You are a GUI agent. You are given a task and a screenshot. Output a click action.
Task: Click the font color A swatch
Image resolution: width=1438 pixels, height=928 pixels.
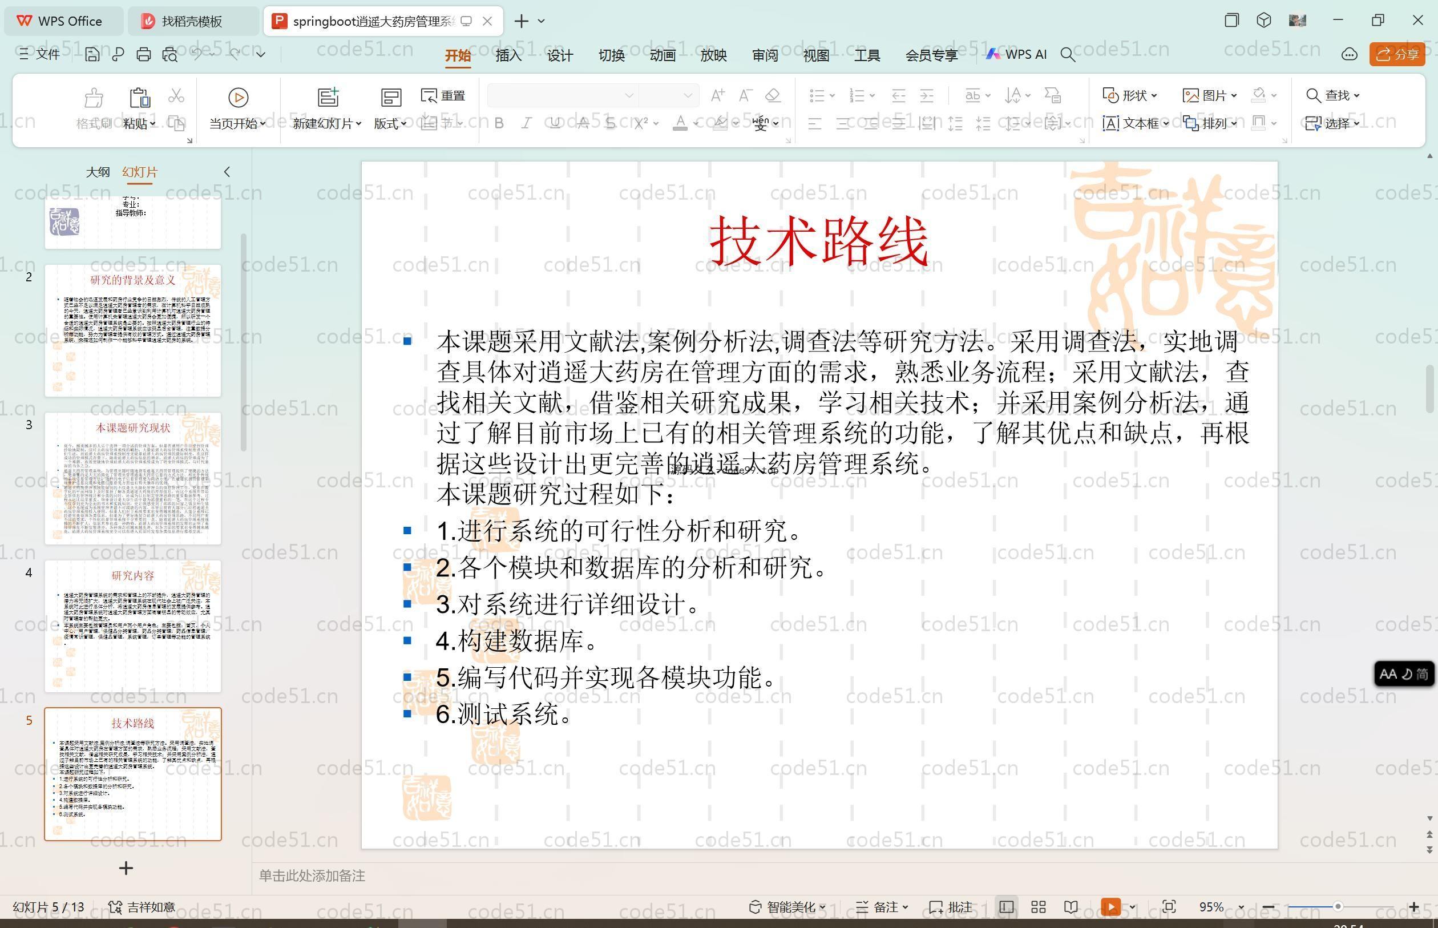(680, 123)
